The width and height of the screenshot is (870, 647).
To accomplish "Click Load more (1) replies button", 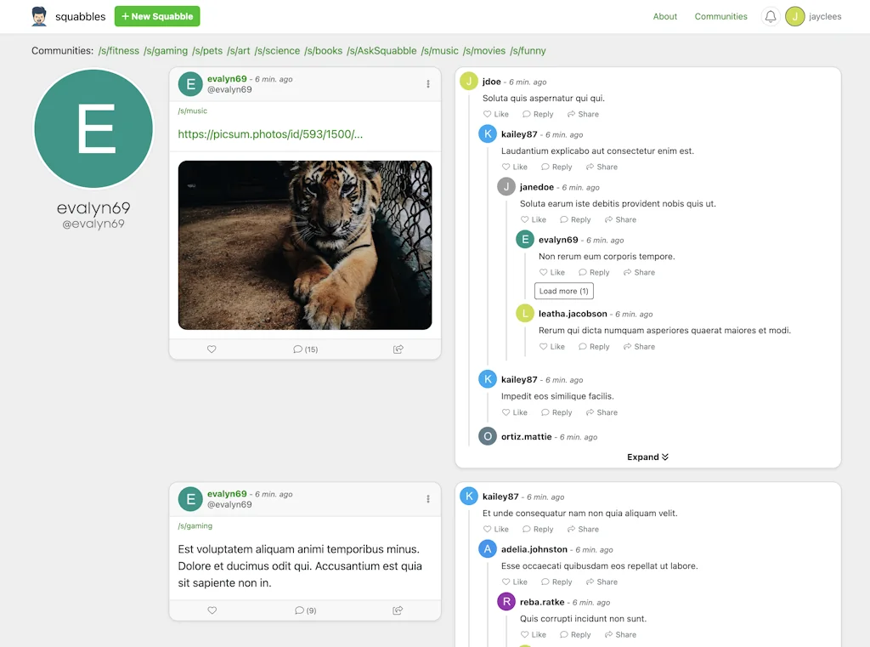I will (563, 291).
